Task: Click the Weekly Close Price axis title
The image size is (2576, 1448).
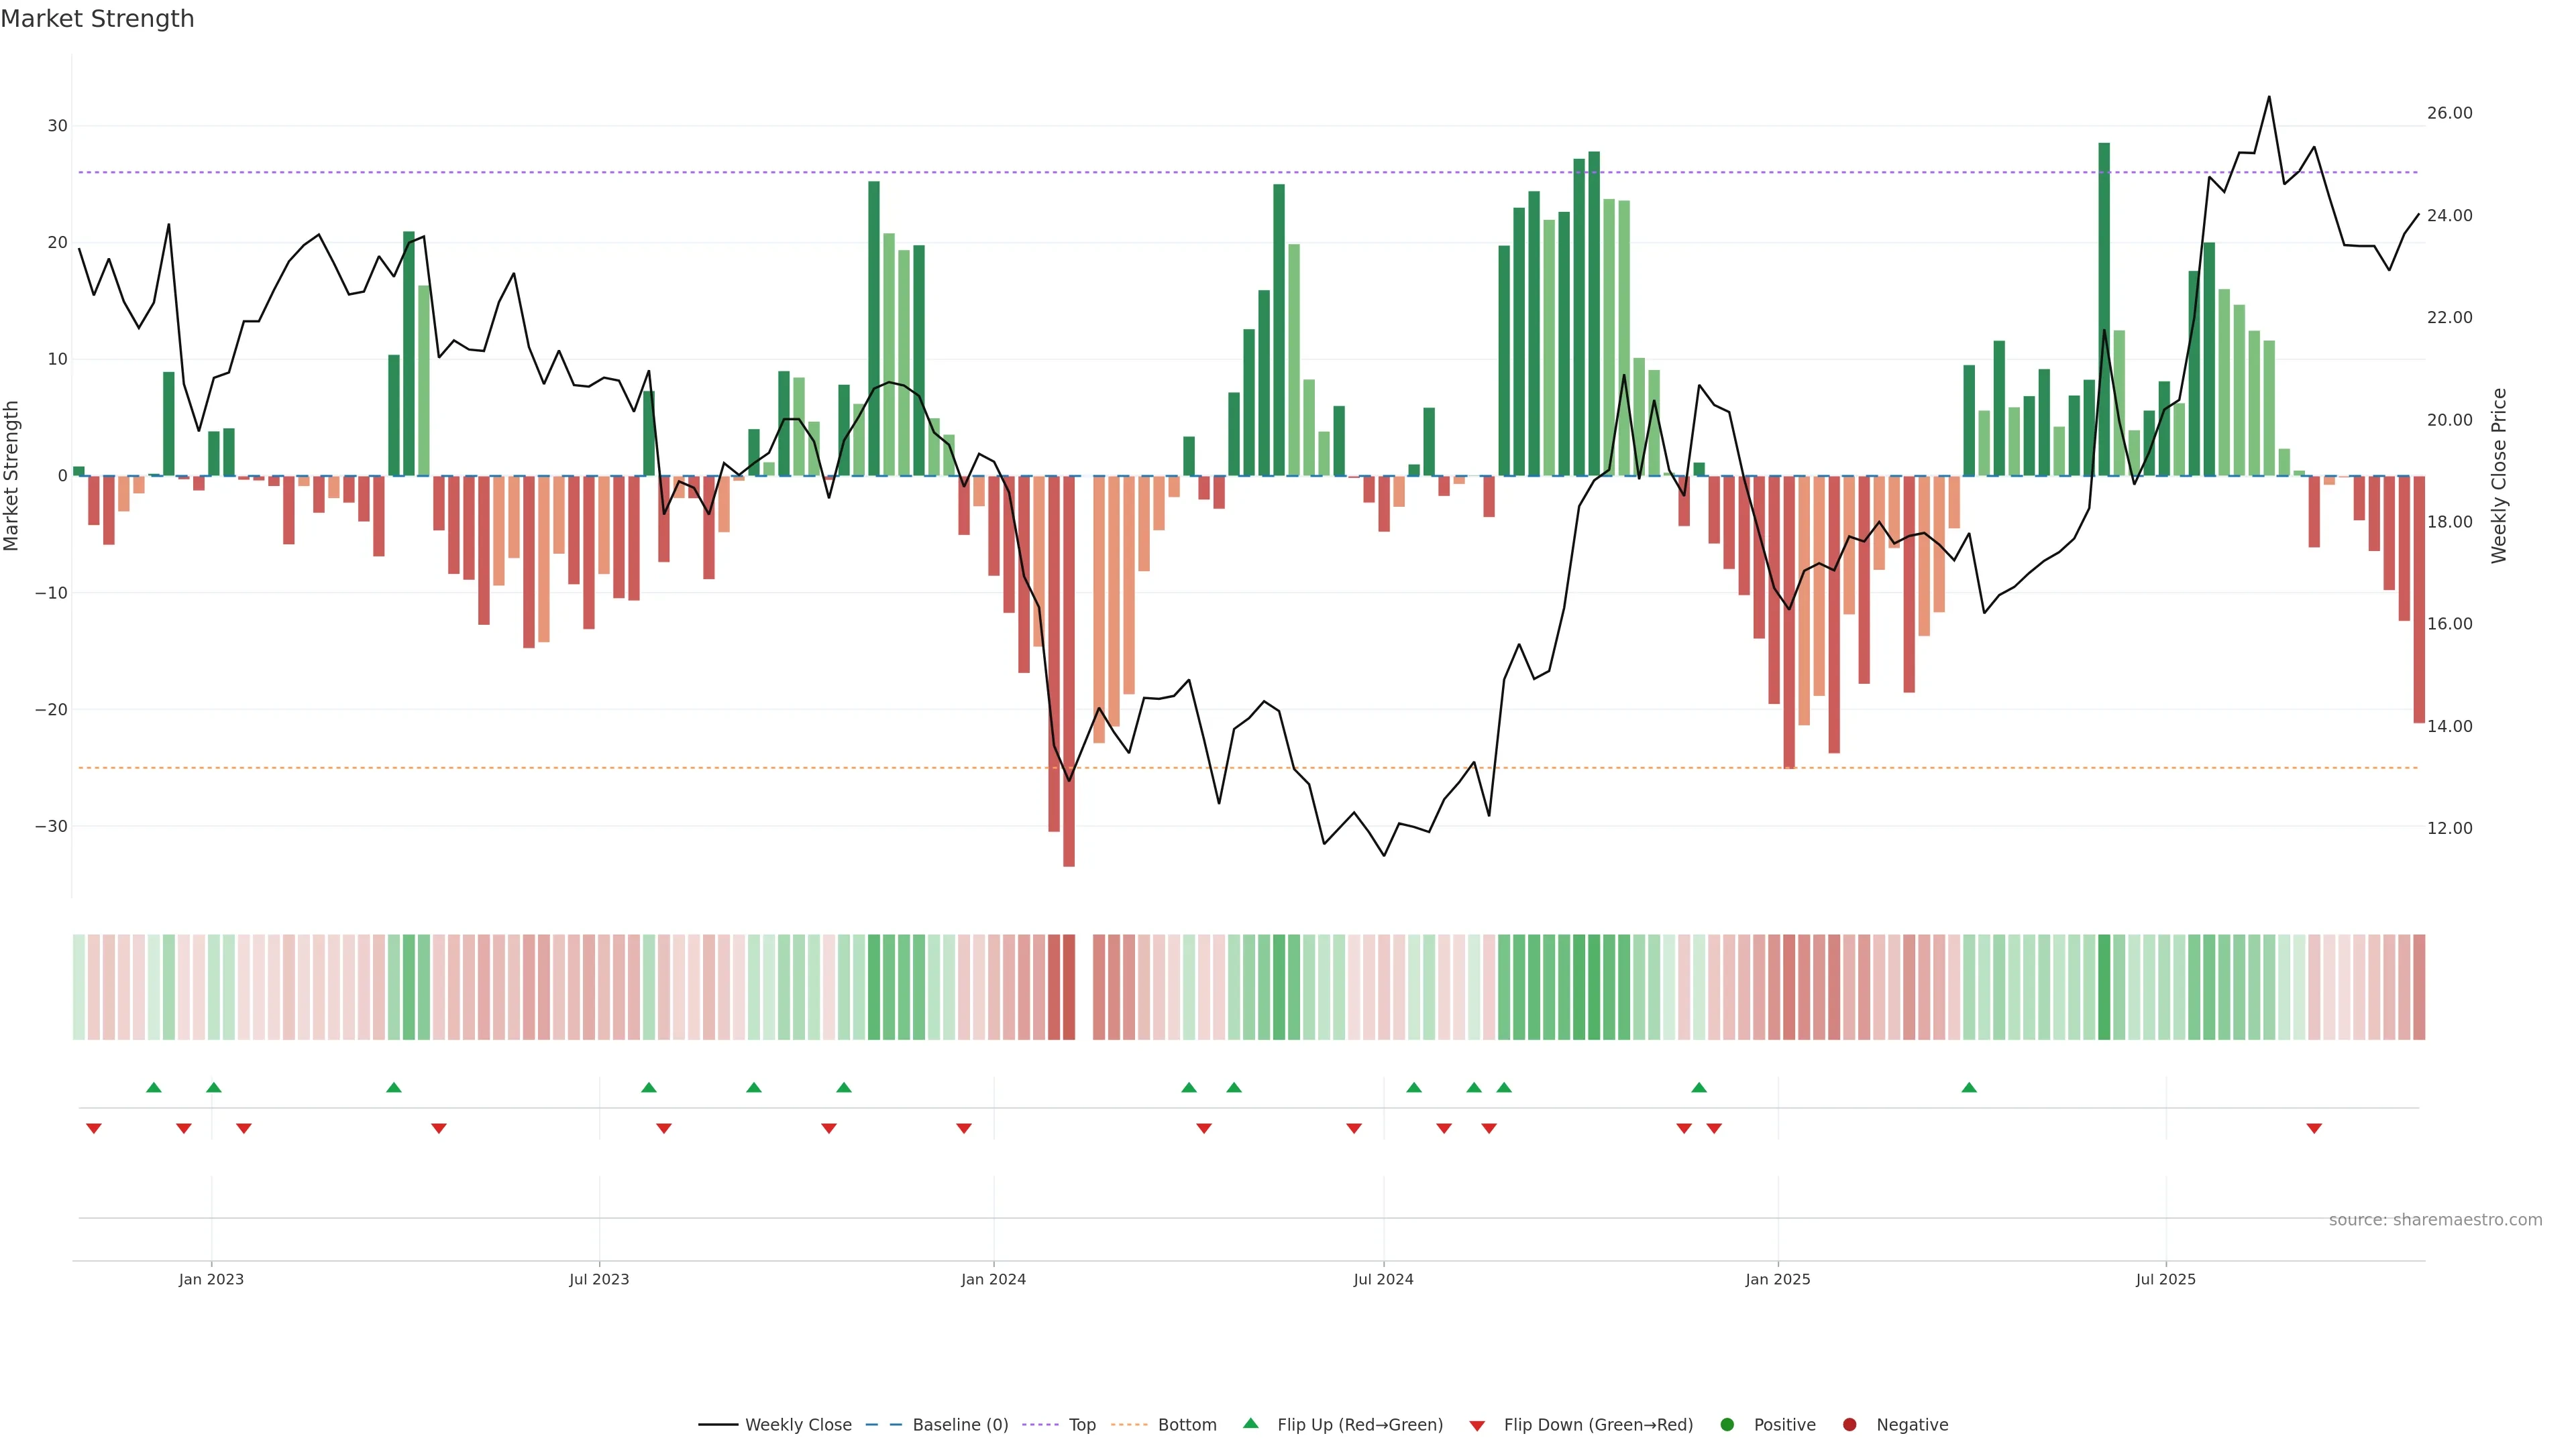Action: [2499, 476]
